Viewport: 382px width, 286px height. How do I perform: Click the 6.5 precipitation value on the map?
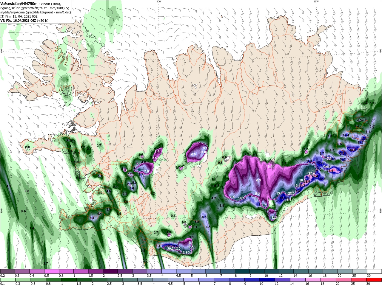[x=208, y=227]
